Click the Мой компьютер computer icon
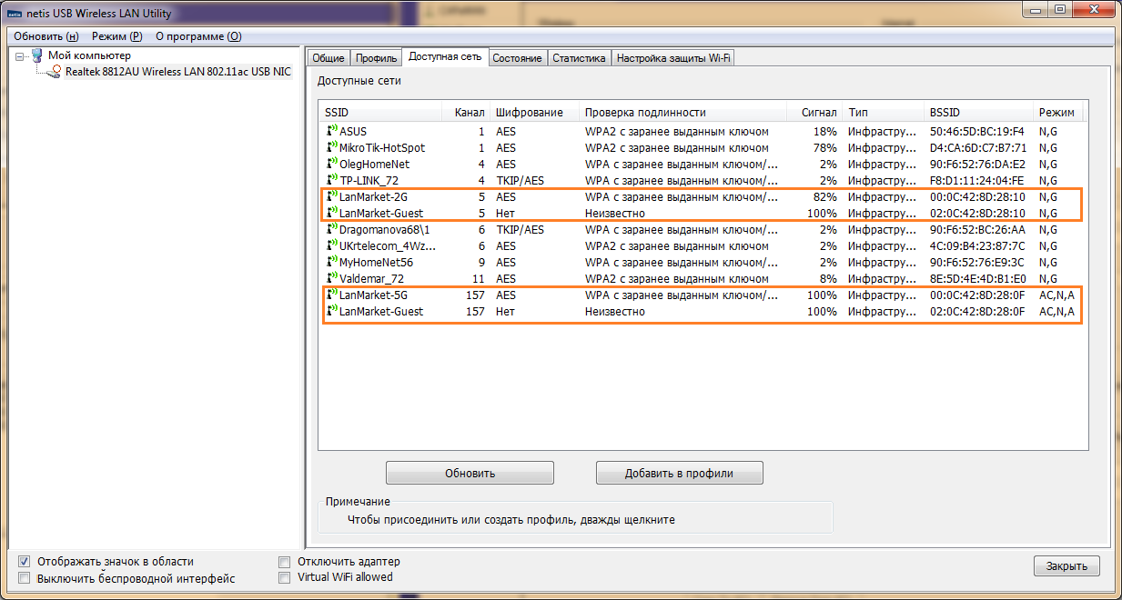The image size is (1122, 600). [x=37, y=55]
